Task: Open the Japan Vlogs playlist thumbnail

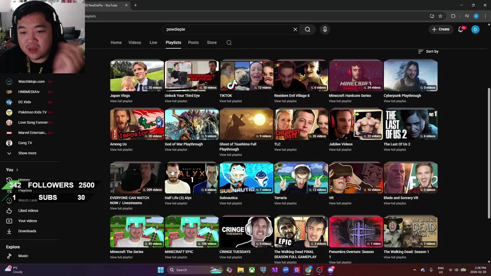Action: tap(137, 76)
